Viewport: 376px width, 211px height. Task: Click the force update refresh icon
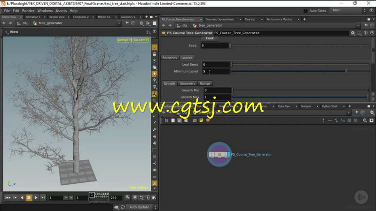(123, 207)
